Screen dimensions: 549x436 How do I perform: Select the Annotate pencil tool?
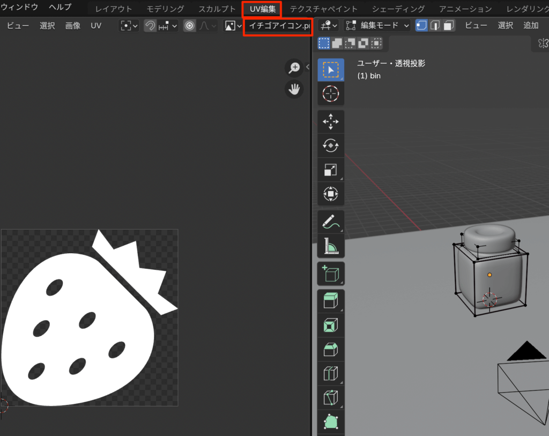331,221
